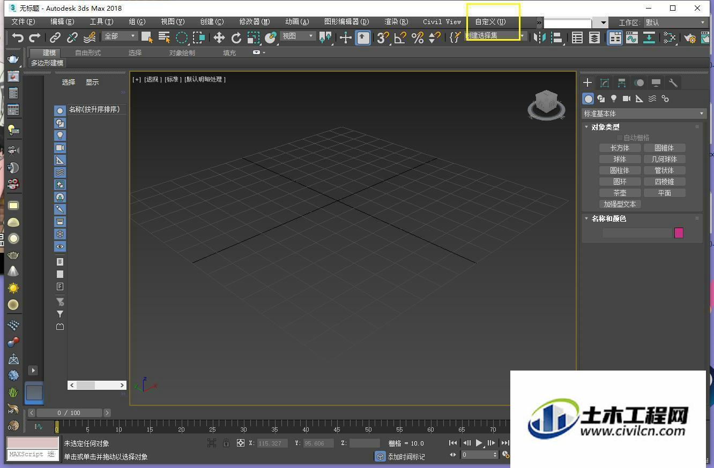The width and height of the screenshot is (714, 468).
Task: Open the Schematic View icon
Action: [x=649, y=37]
